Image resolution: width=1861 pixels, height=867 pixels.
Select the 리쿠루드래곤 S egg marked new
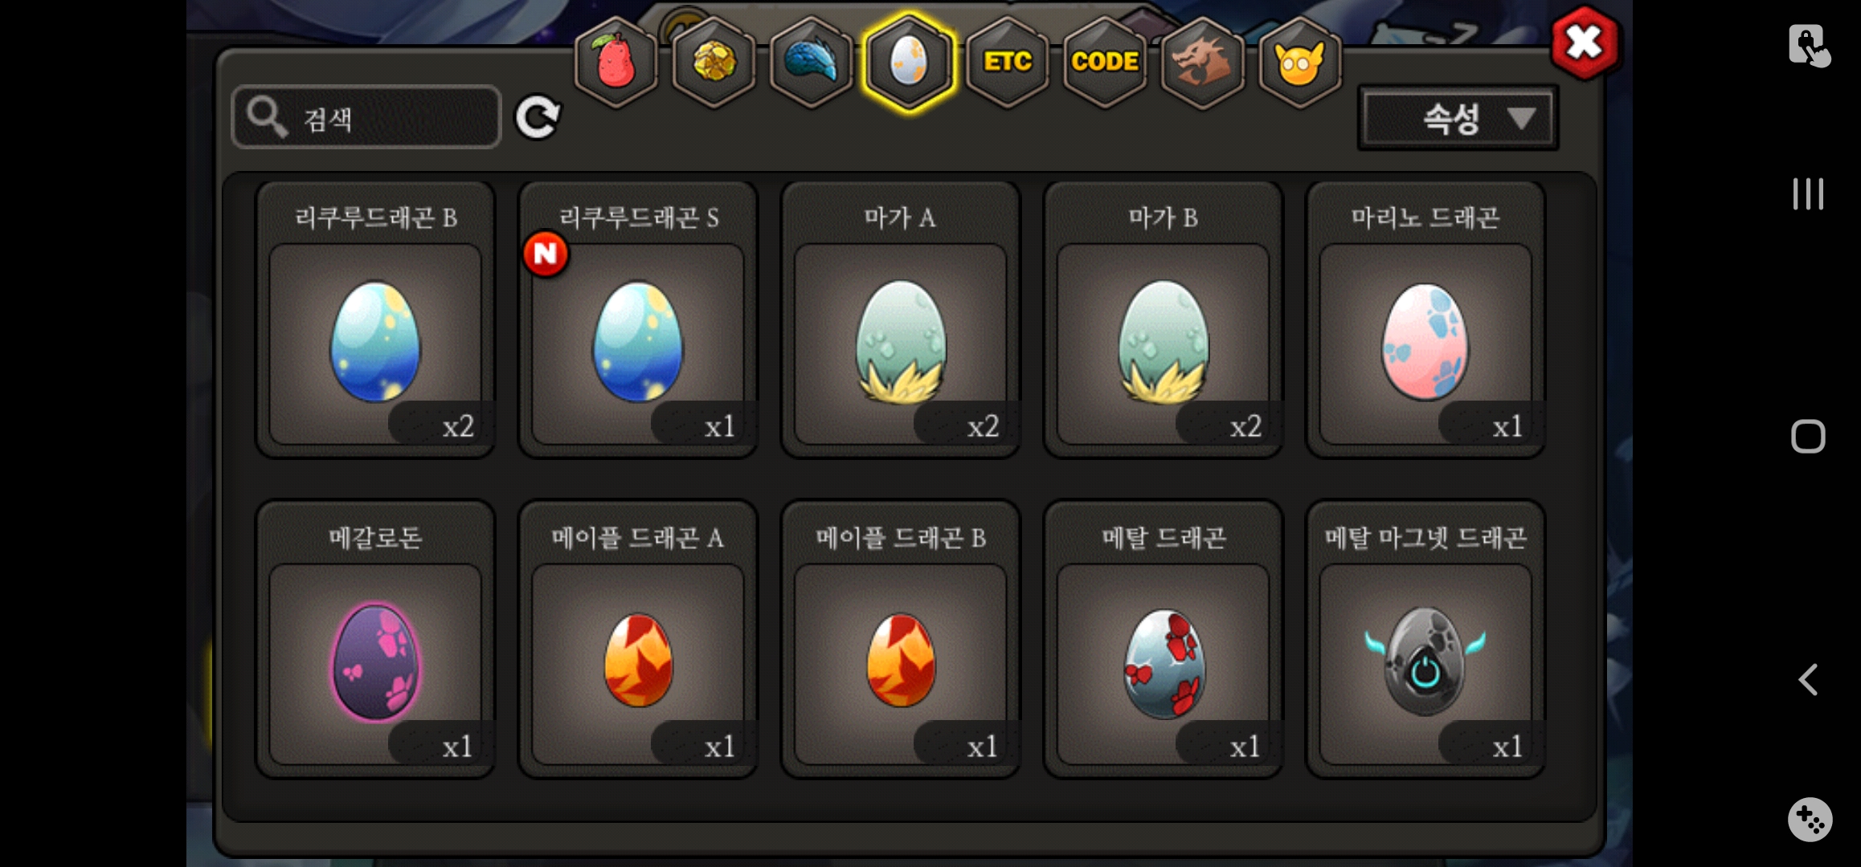pos(638,320)
